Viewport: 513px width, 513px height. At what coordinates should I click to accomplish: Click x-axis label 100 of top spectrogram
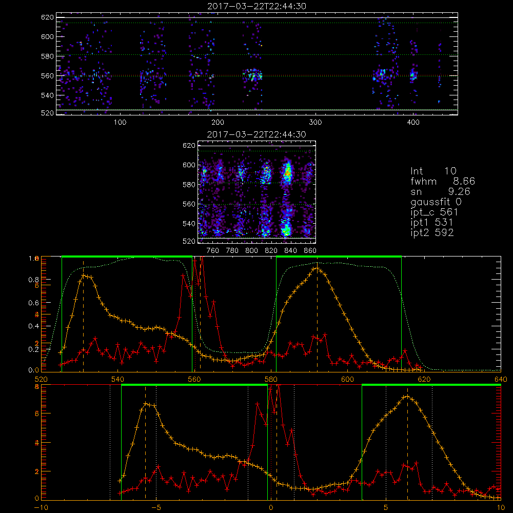pyautogui.click(x=120, y=123)
